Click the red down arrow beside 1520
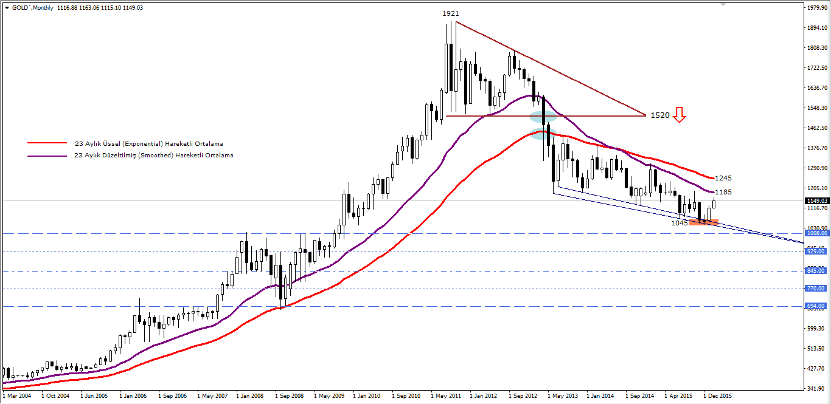The height and width of the screenshot is (404, 831). (x=680, y=115)
